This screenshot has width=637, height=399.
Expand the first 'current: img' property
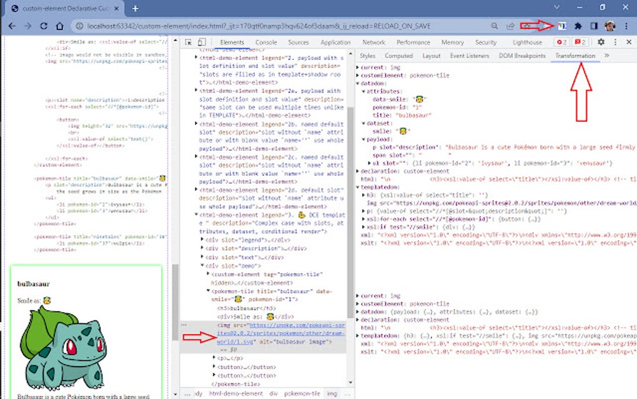[358, 68]
